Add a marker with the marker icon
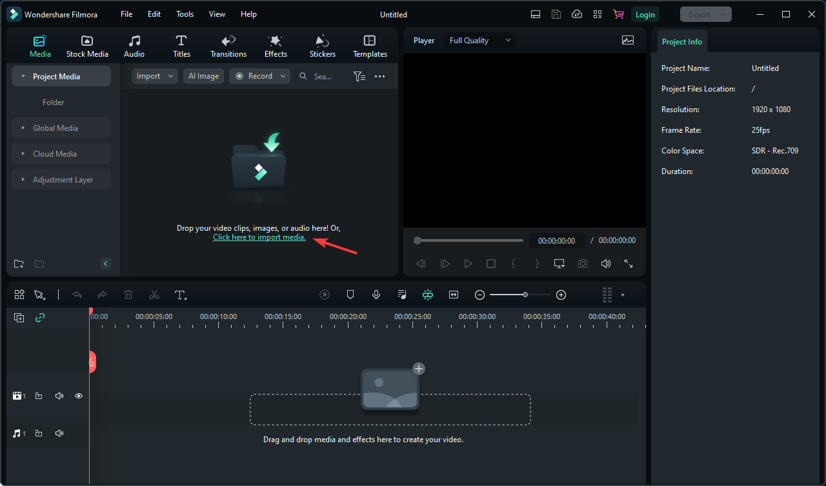This screenshot has height=486, width=826. (350, 295)
